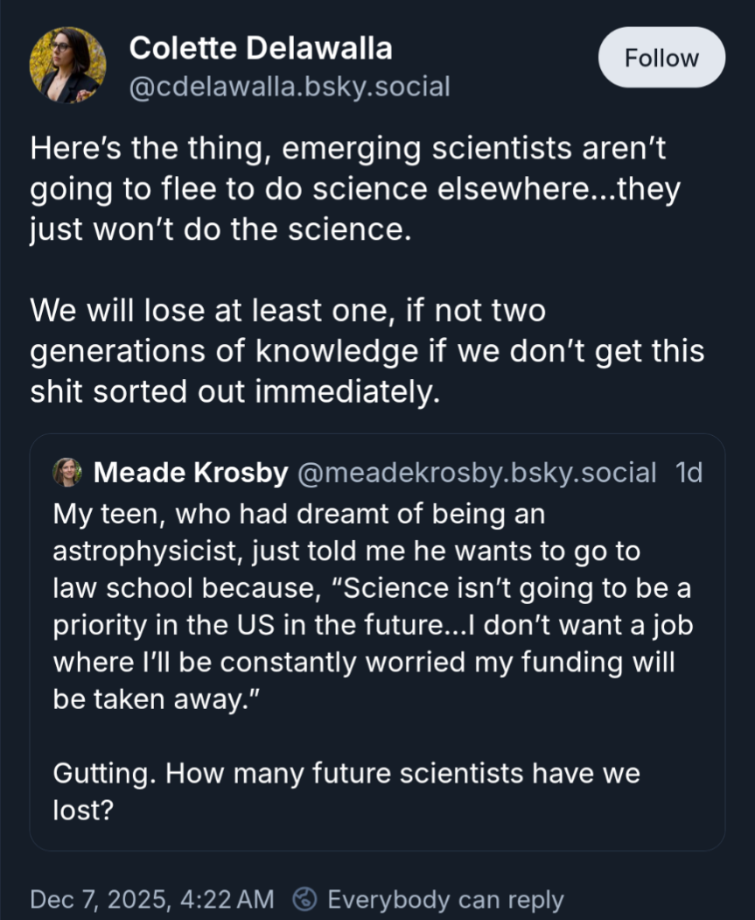Screen dimensions: 755x920
Task: Click the quoted post's 1d timestamp
Action: (x=689, y=473)
